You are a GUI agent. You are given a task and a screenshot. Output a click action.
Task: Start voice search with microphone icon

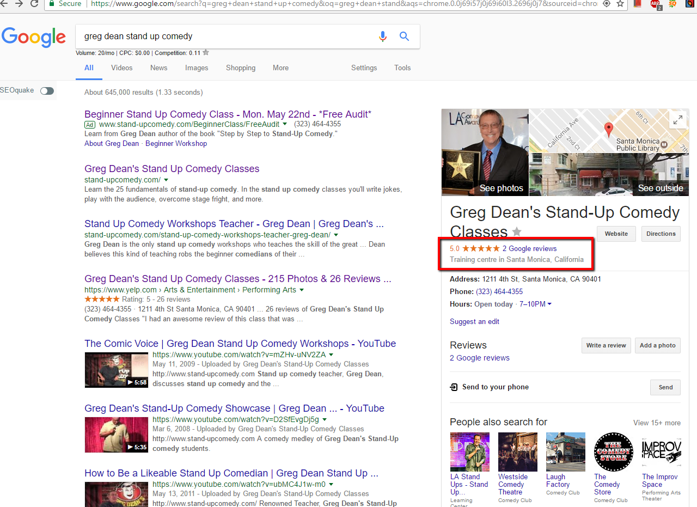pyautogui.click(x=383, y=36)
